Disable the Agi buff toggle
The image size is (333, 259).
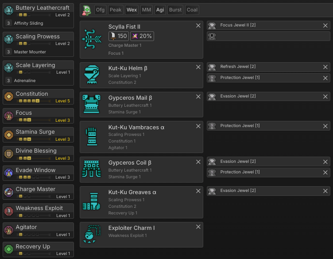pyautogui.click(x=160, y=10)
